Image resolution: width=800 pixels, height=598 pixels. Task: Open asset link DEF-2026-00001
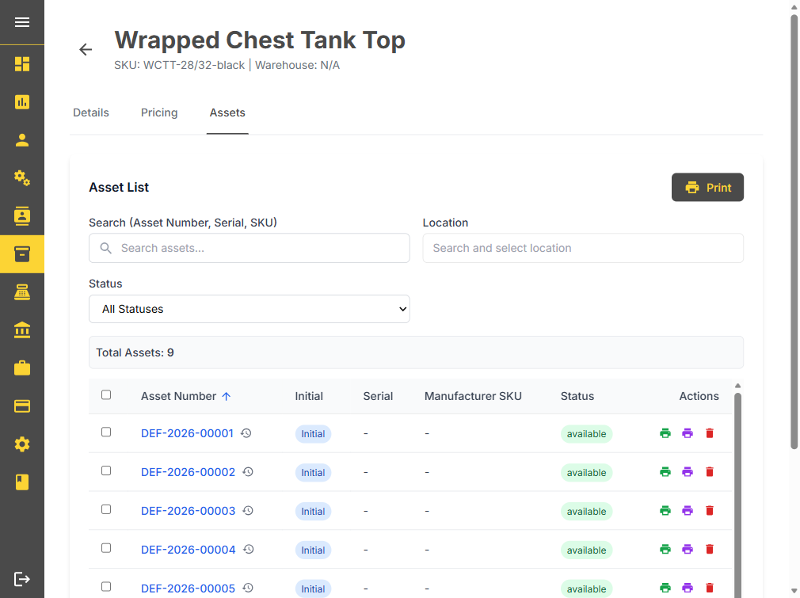pos(187,433)
